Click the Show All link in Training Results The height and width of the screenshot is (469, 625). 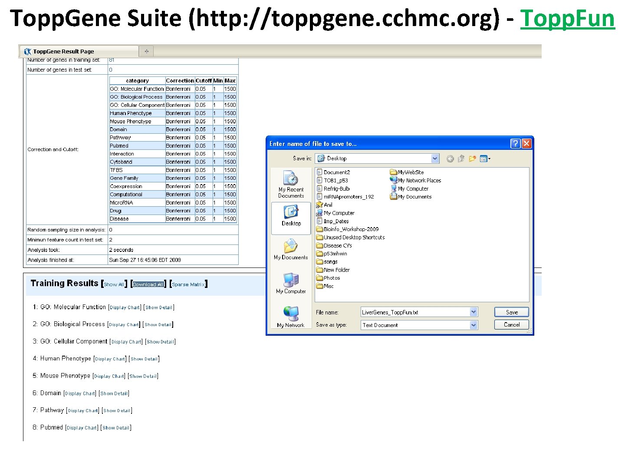point(114,285)
